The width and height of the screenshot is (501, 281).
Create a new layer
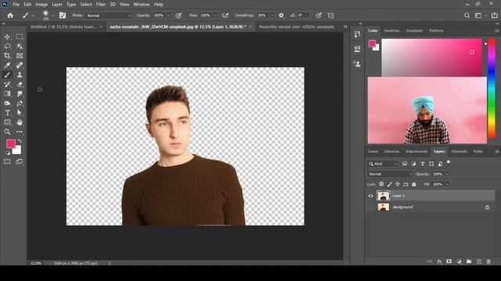click(x=478, y=261)
